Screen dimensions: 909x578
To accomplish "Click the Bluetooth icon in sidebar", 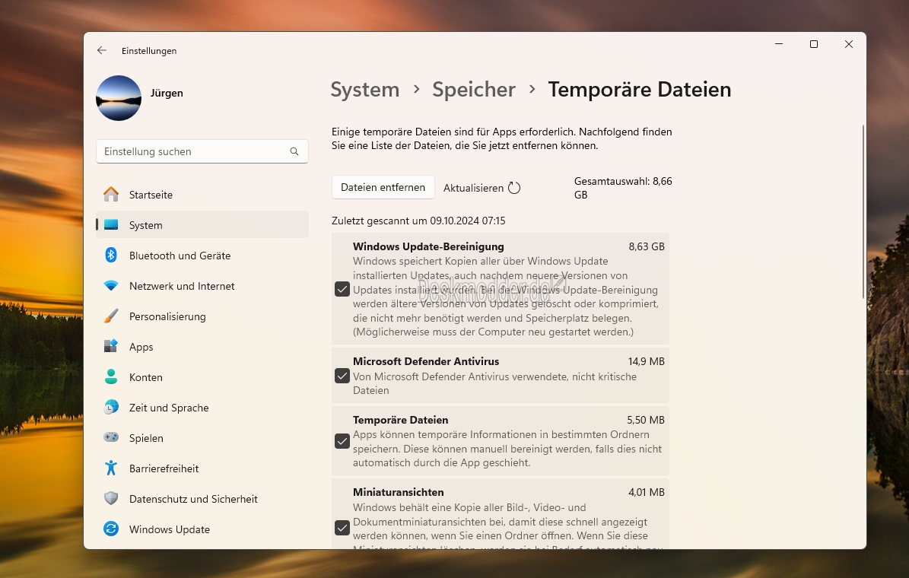I will (111, 255).
